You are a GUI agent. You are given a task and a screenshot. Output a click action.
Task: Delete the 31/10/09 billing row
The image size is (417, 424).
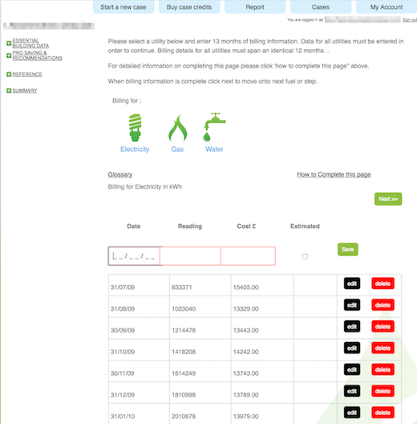[x=383, y=348]
